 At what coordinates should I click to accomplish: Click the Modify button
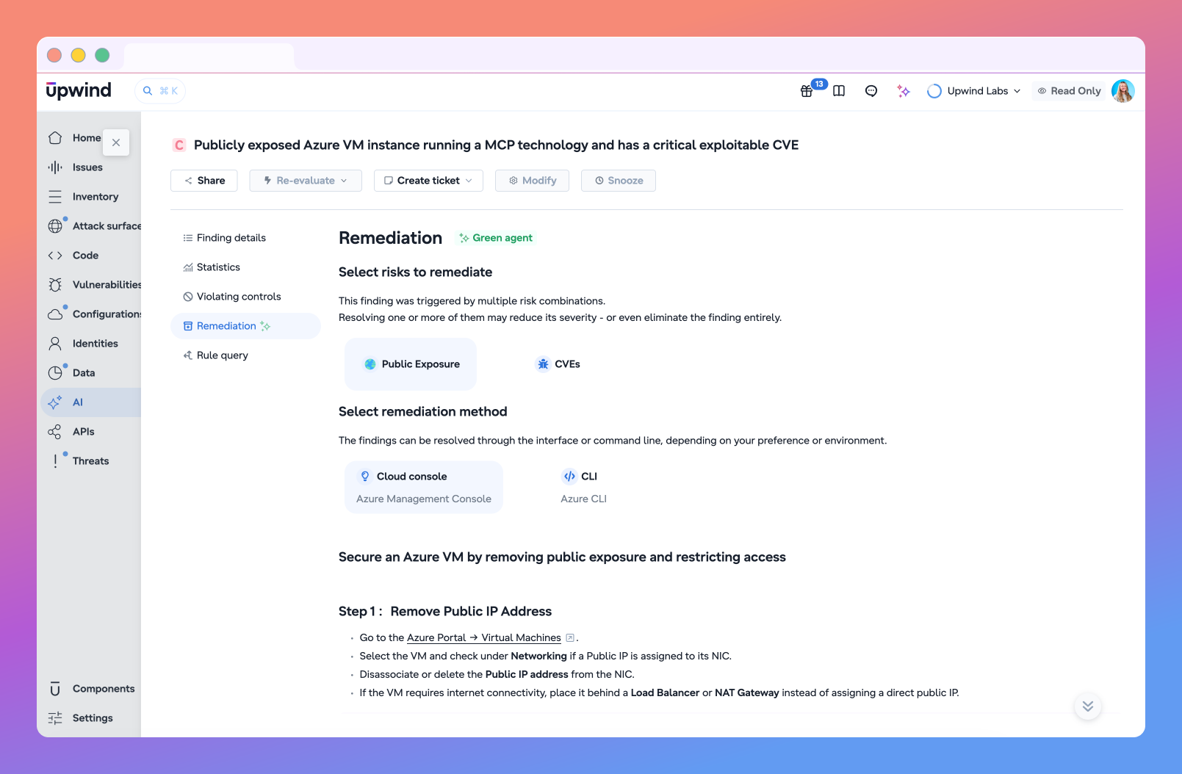coord(533,181)
